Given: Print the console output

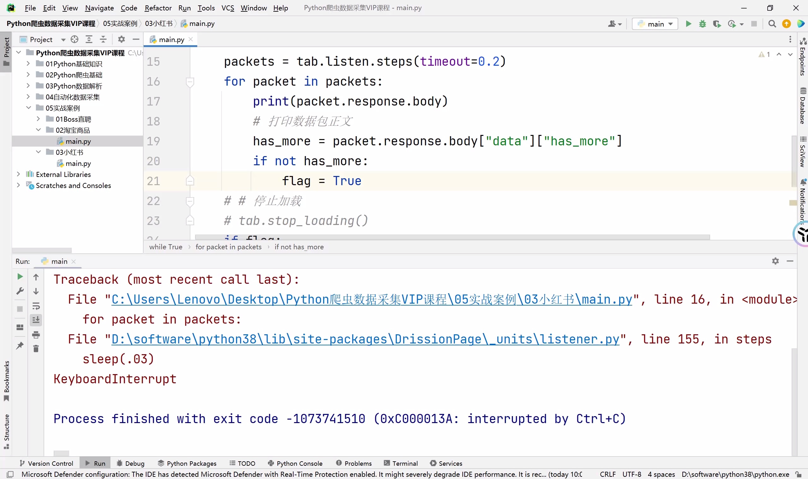Looking at the screenshot, I should click(x=36, y=335).
